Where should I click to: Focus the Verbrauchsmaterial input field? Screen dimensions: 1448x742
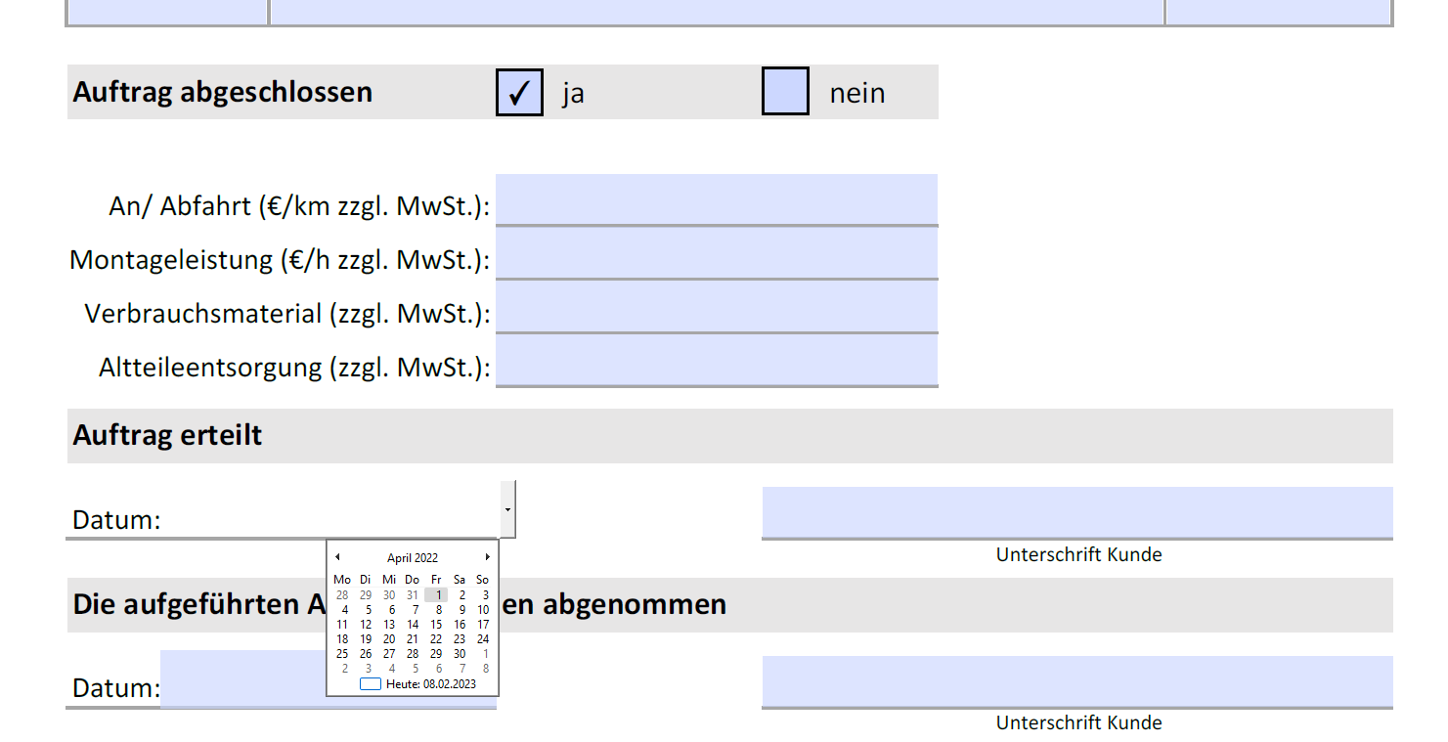click(x=716, y=307)
